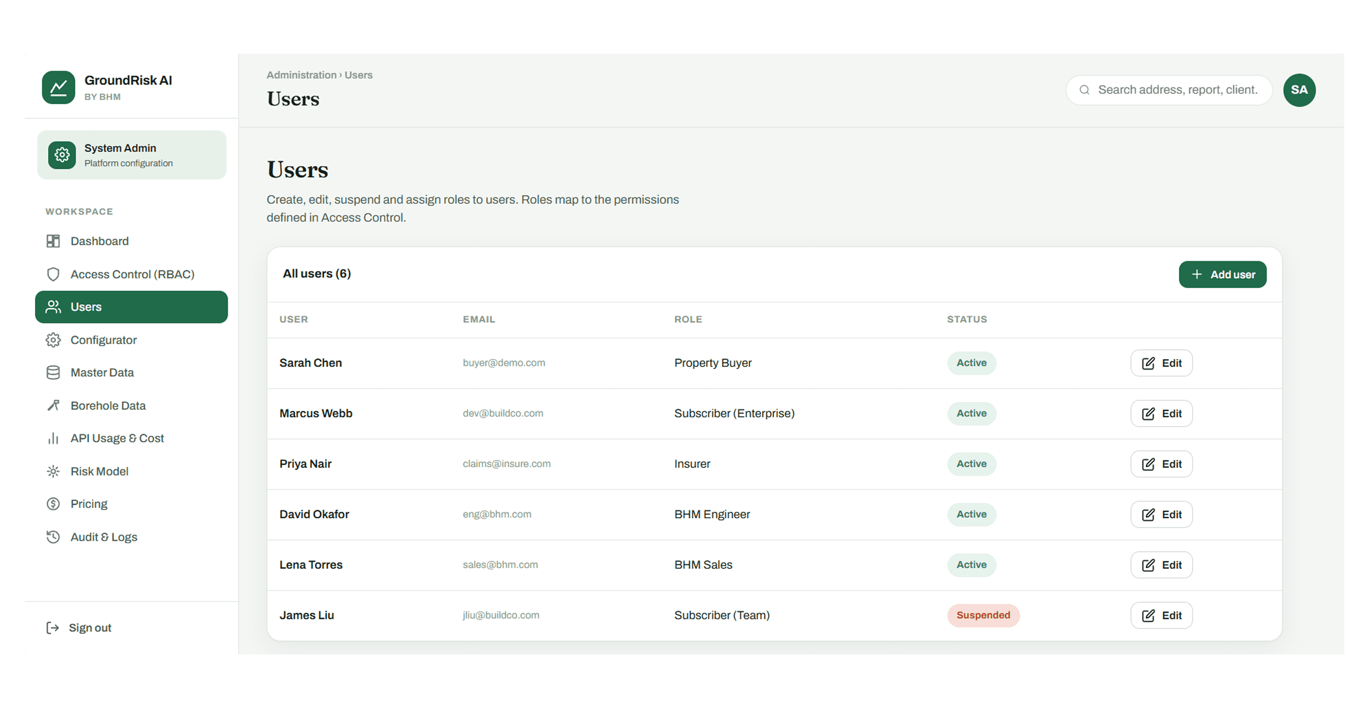Click the Audit & Logs history icon
The width and height of the screenshot is (1369, 708).
click(53, 537)
